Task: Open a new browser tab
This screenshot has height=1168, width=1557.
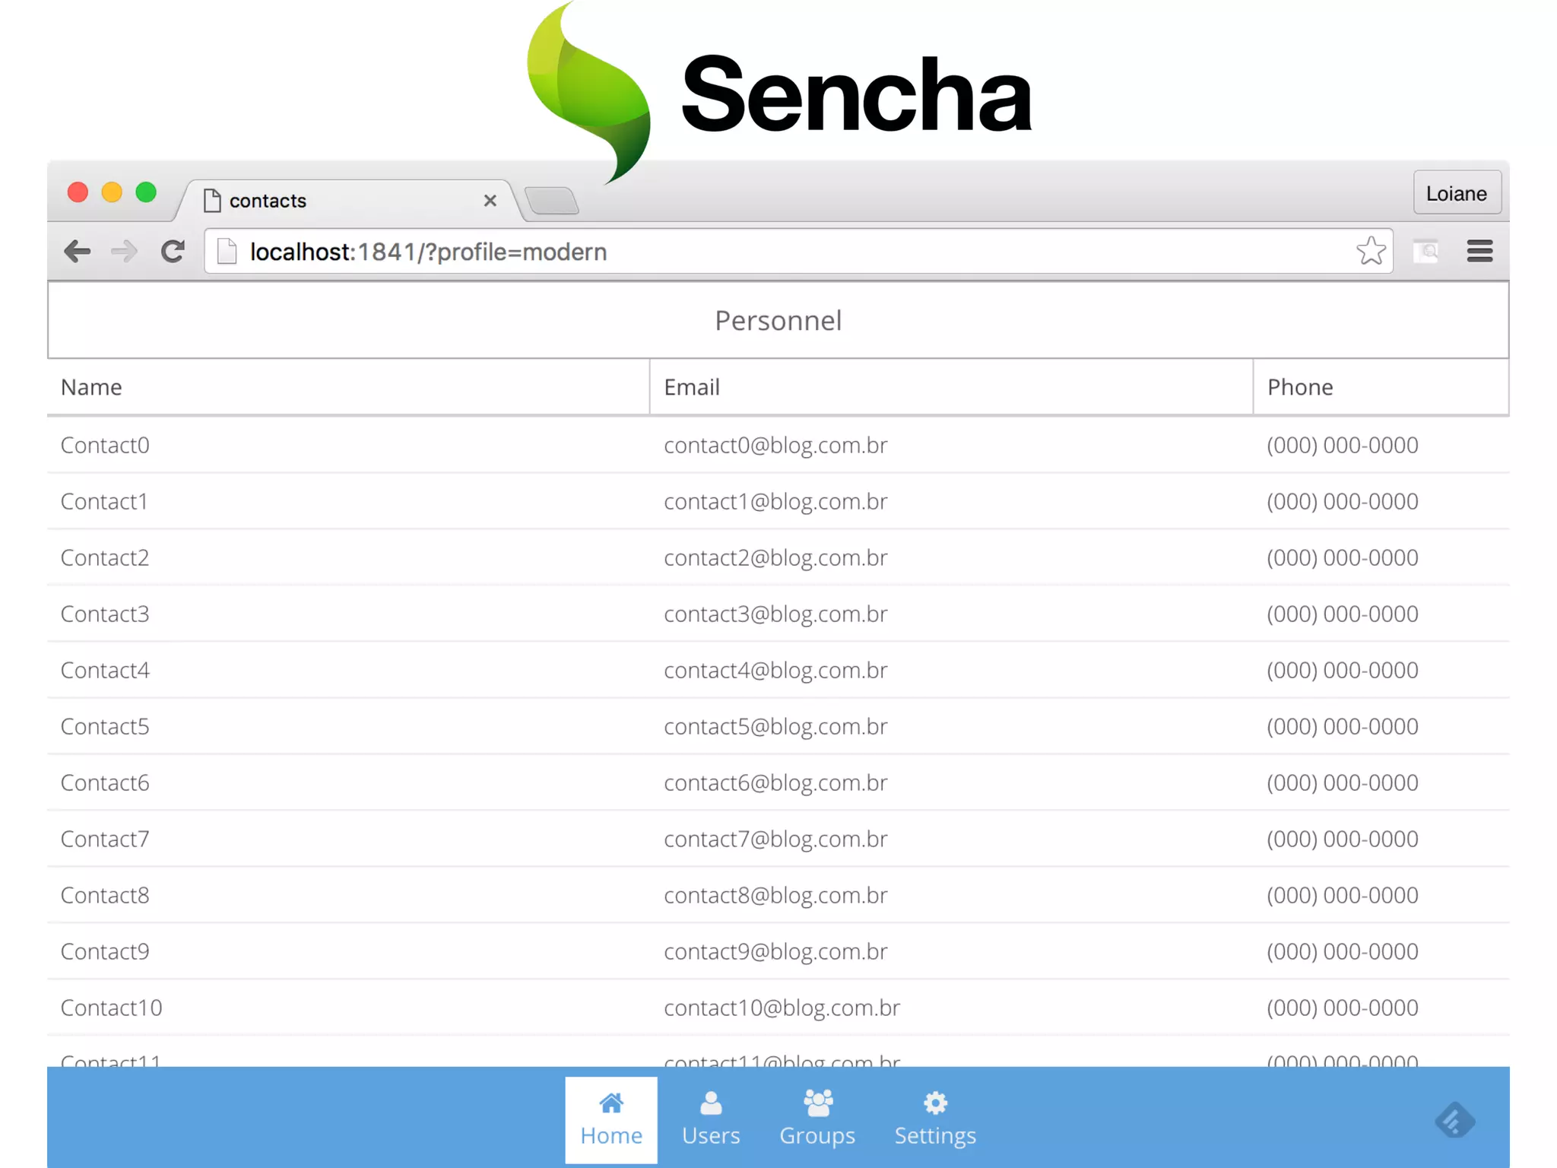Action: (553, 202)
